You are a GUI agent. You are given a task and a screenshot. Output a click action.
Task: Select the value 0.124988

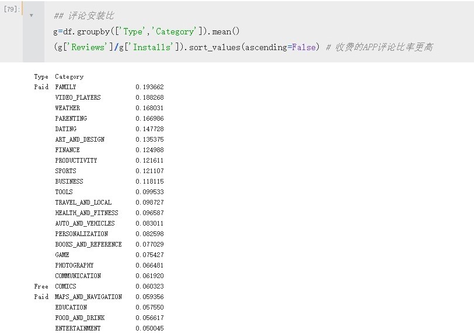point(149,150)
